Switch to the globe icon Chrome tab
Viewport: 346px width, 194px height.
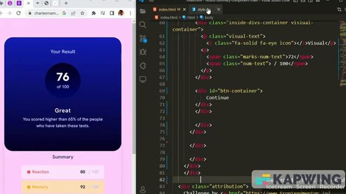click(46, 3)
